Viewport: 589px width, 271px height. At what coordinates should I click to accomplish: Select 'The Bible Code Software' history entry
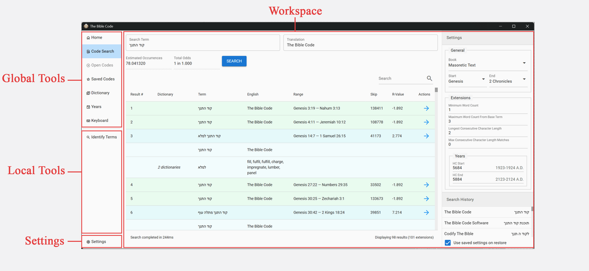point(488,223)
